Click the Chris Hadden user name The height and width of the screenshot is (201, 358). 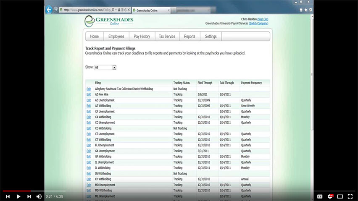(x=249, y=19)
